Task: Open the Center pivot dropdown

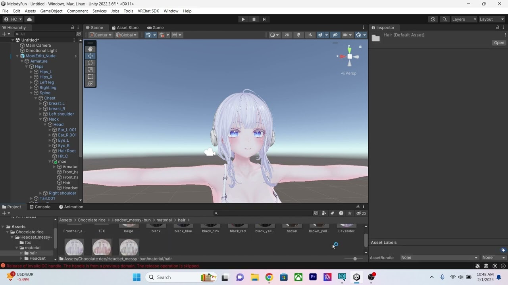Action: [101, 35]
